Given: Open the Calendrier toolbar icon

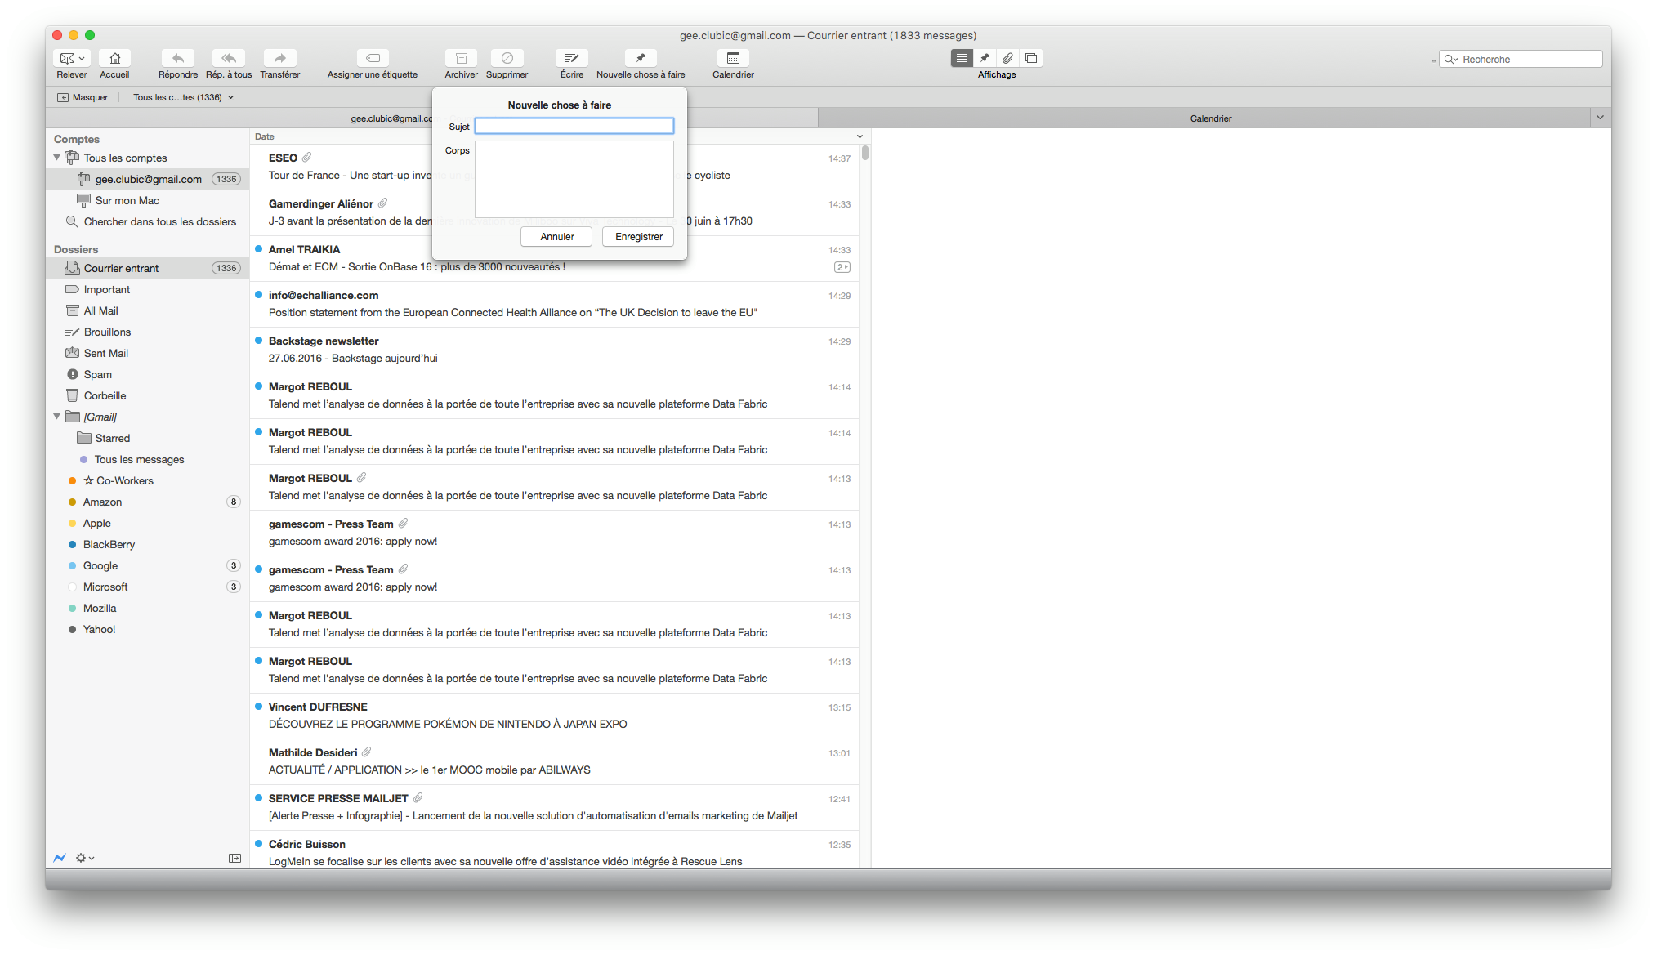Looking at the screenshot, I should point(733,58).
